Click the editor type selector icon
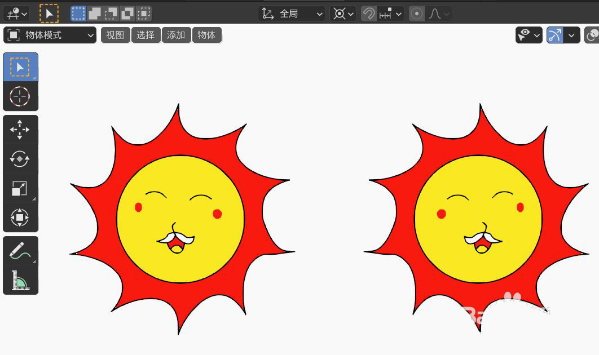This screenshot has width=599, height=355. pos(12,13)
